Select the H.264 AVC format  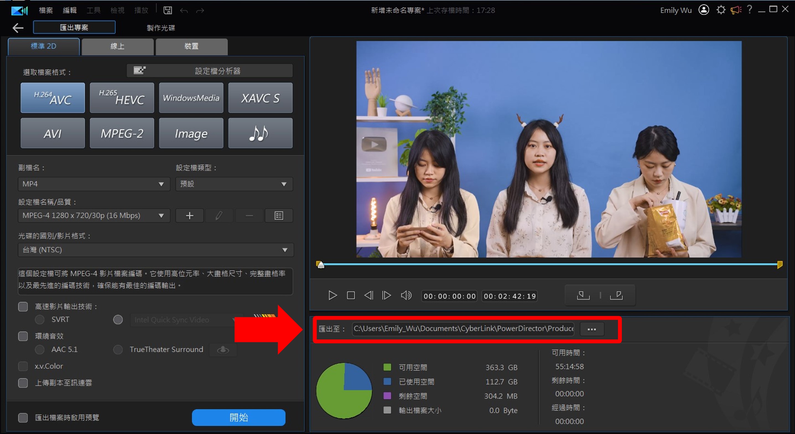point(53,98)
